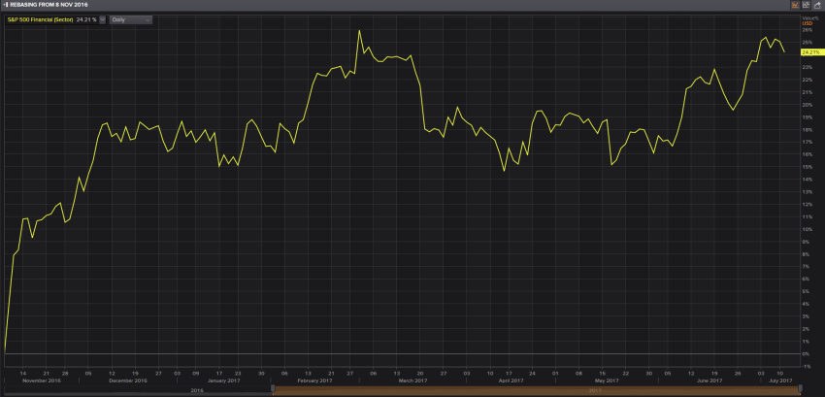Click the orange 2017 range bar

536,391
